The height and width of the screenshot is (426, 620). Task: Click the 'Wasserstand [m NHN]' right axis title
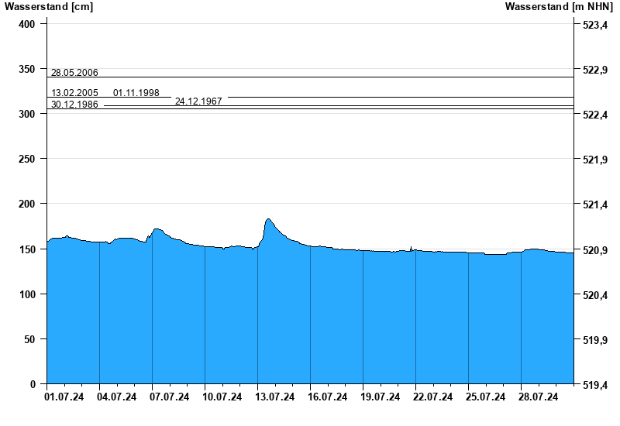click(x=559, y=7)
